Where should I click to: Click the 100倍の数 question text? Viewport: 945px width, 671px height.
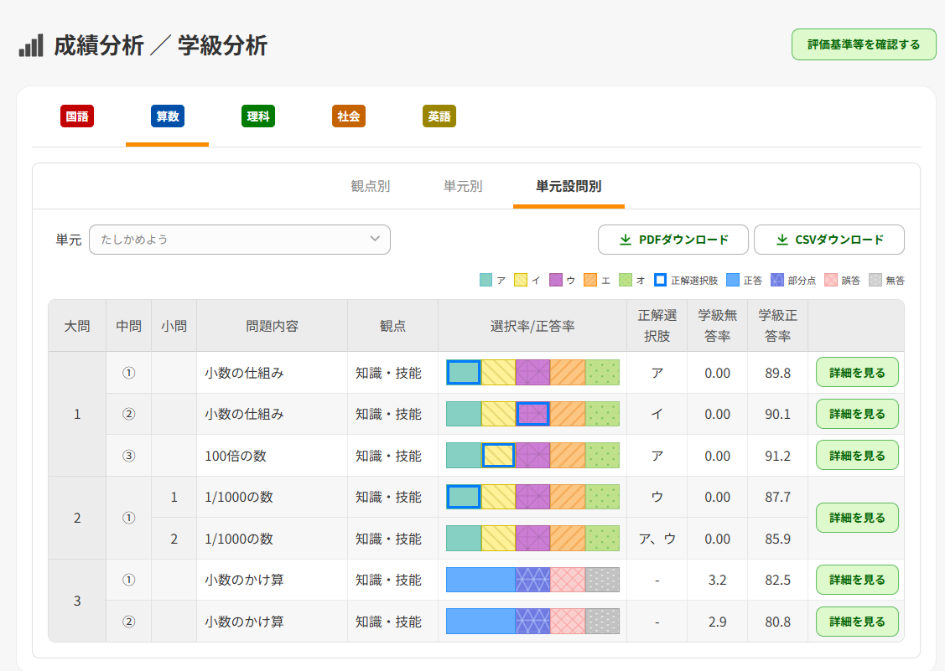click(236, 456)
